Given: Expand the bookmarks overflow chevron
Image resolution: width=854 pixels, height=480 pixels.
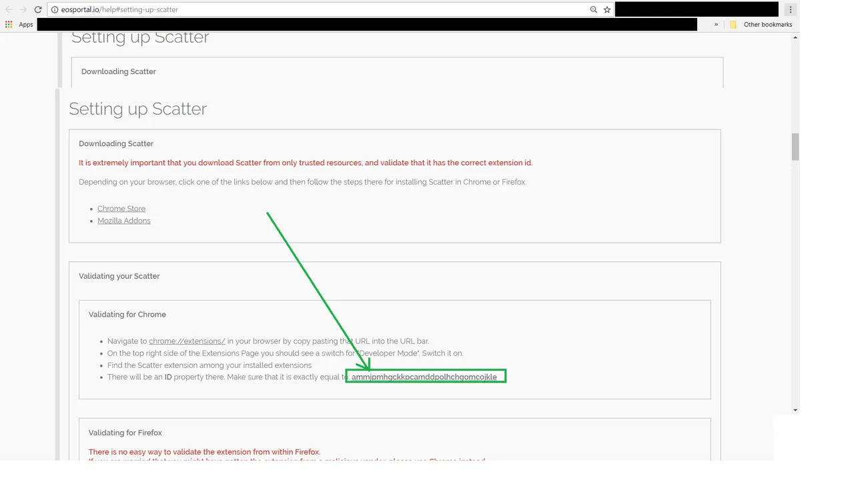Looking at the screenshot, I should tap(717, 25).
